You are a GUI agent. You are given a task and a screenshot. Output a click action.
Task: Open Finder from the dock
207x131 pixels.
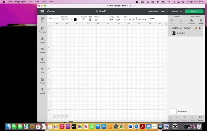pos(8,127)
